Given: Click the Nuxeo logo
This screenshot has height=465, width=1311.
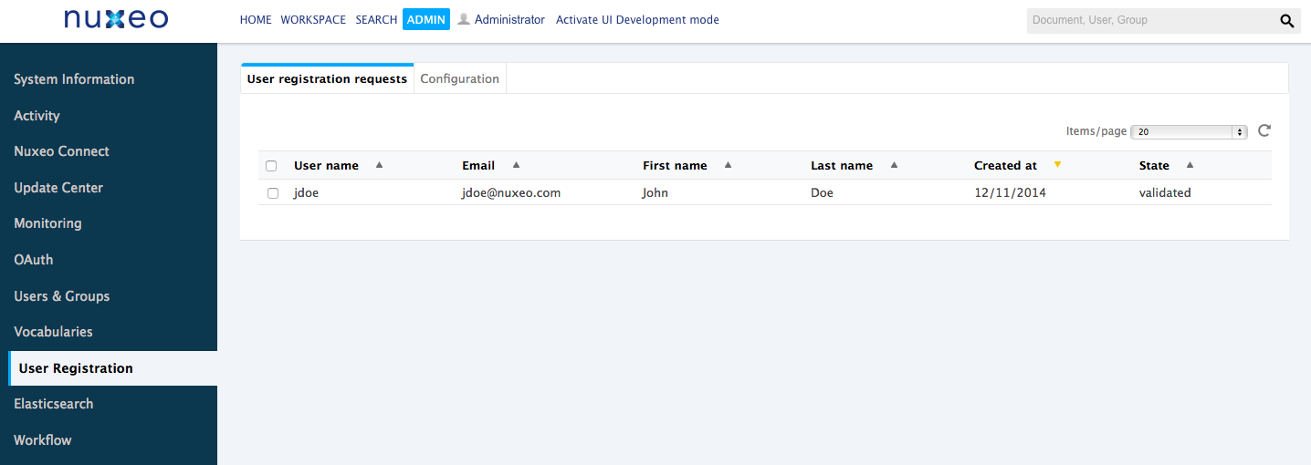Looking at the screenshot, I should click(x=116, y=19).
